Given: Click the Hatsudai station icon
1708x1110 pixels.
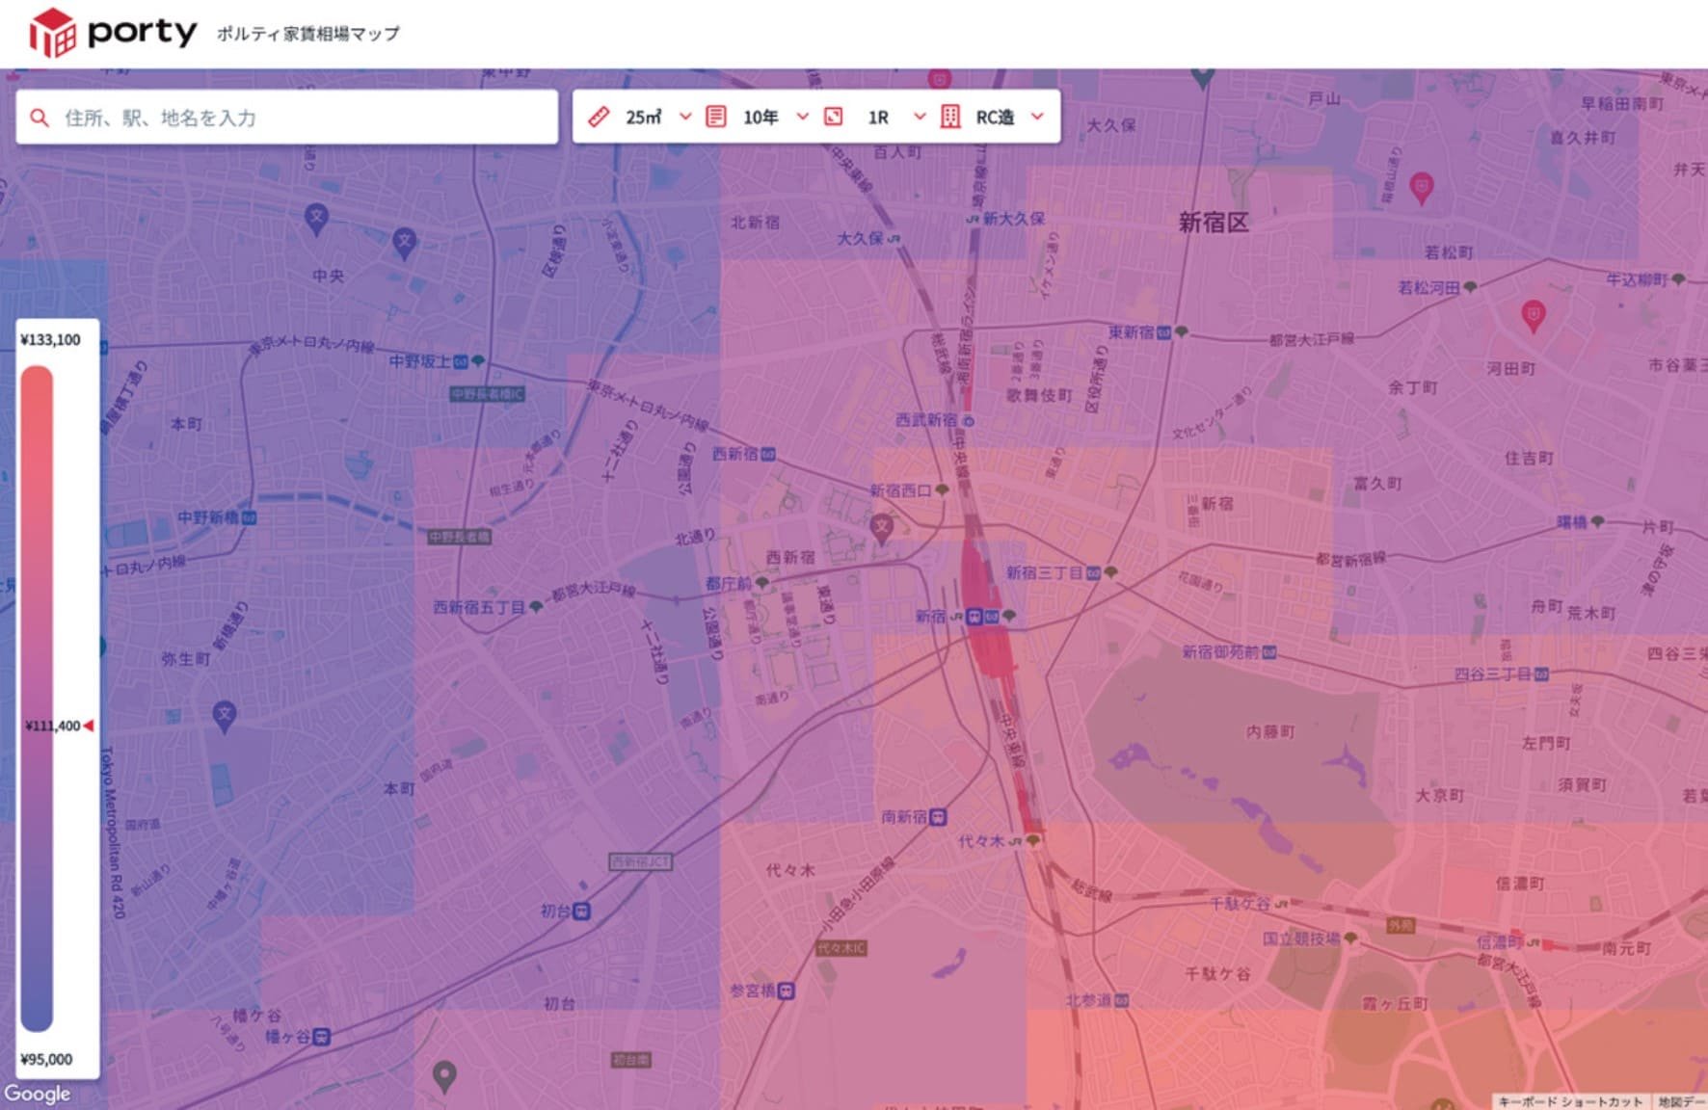Looking at the screenshot, I should click(x=582, y=911).
